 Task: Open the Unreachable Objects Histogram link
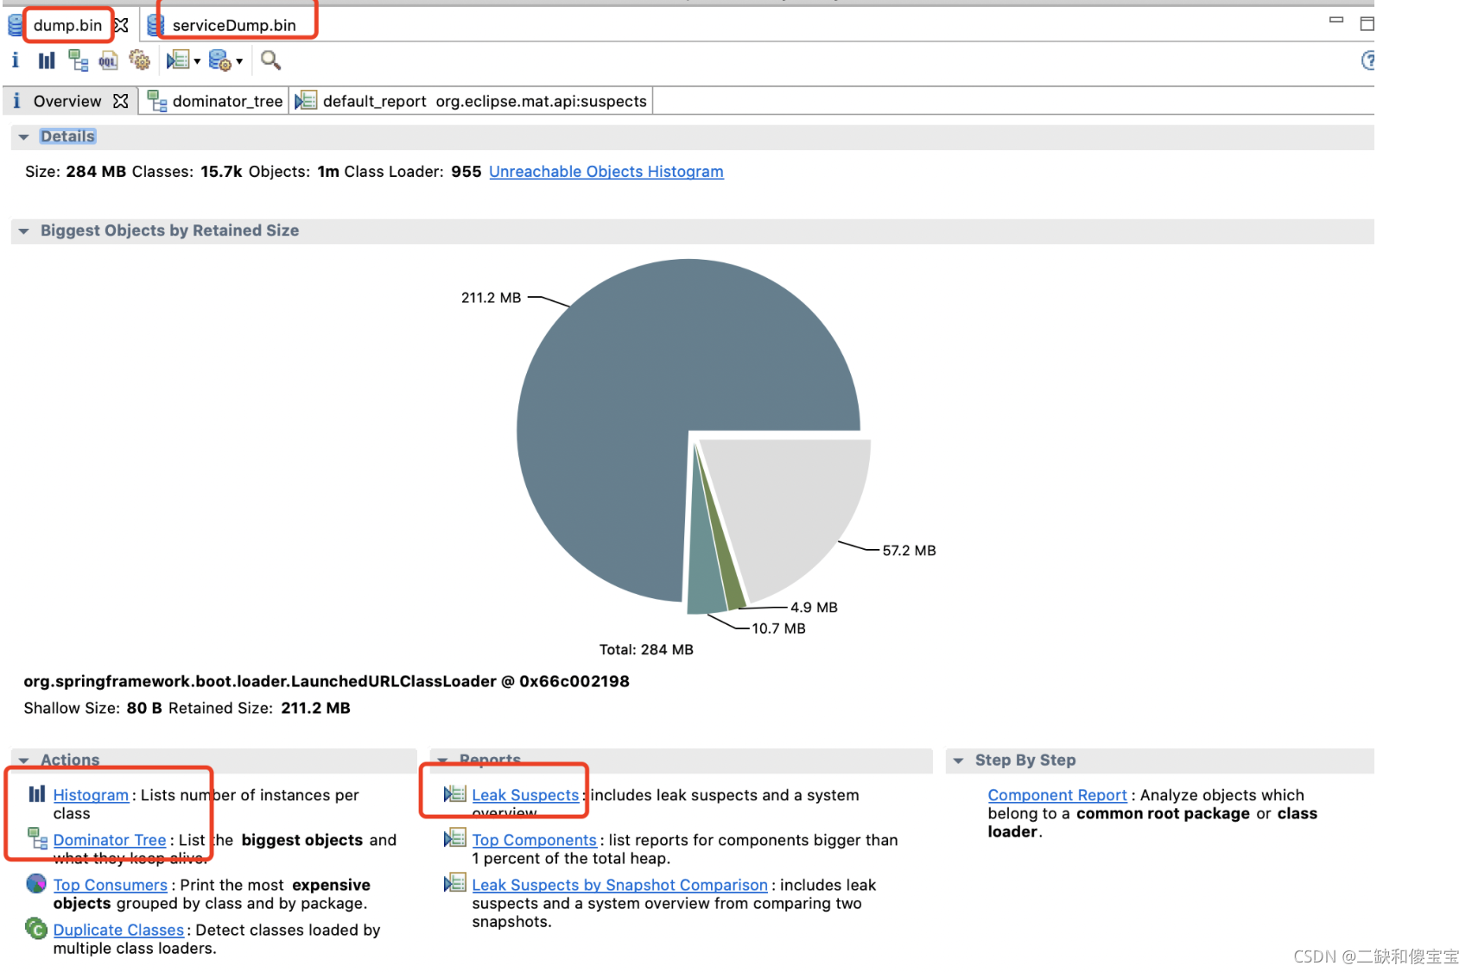point(606,172)
